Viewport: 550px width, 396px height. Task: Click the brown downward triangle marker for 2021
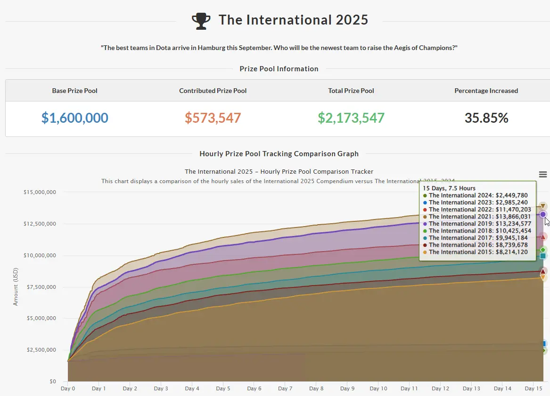click(x=543, y=206)
